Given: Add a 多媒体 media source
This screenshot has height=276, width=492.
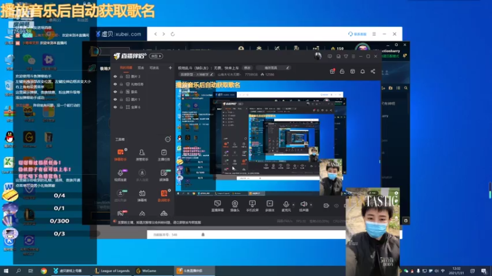Looking at the screenshot, I should click(270, 206).
